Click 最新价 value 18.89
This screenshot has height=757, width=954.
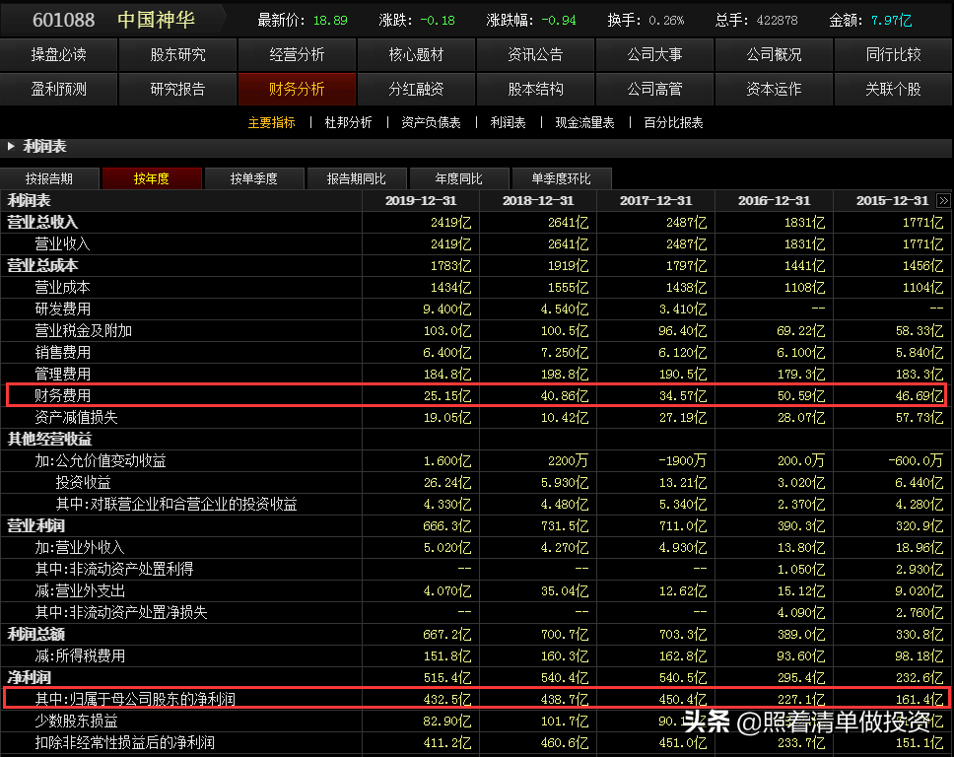(x=330, y=21)
